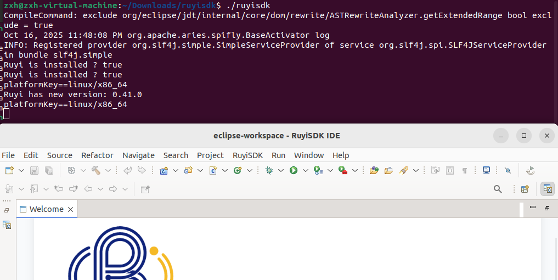
Task: Expand the New file dropdown arrow
Action: [21, 171]
